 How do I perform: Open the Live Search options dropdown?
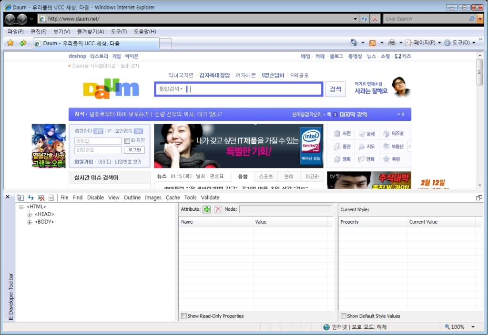[480, 19]
